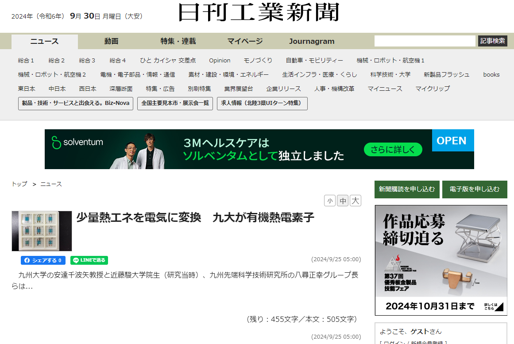Viewport: 514px width, 344px height.
Task: Click the search input field
Action: 425,41
